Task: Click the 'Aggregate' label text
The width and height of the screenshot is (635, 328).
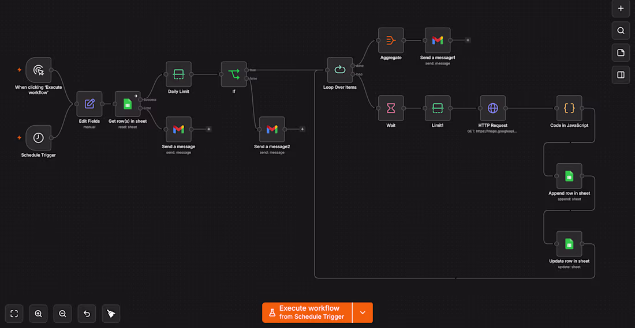Action: point(391,58)
